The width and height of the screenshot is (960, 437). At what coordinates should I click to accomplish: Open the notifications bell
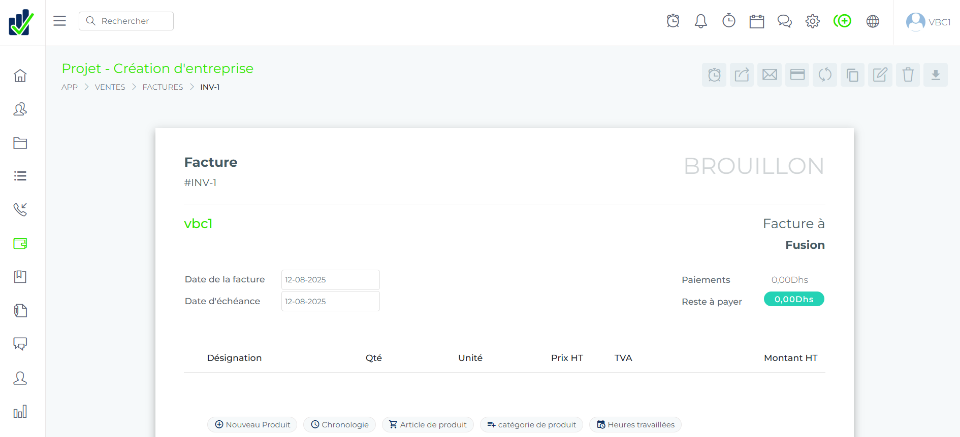point(700,21)
